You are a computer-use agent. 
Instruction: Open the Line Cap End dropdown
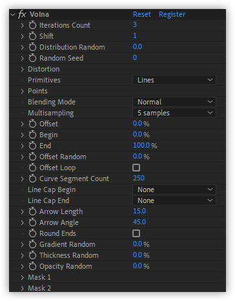(174, 200)
